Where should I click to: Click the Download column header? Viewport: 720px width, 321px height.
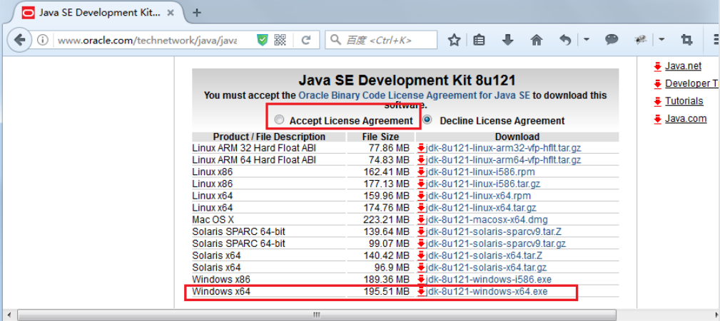coord(517,137)
